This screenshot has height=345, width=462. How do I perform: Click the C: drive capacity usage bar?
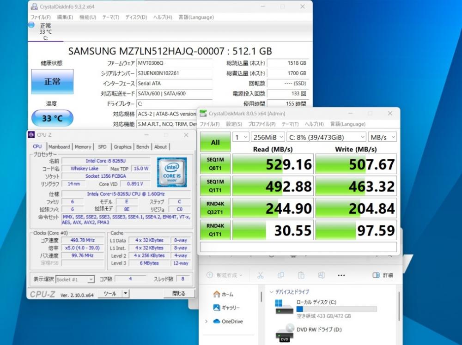coord(336,309)
